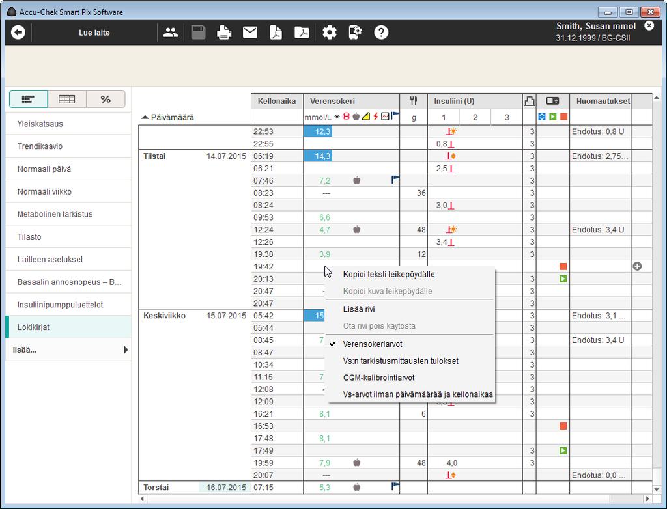
Task: Print the report via printer icon
Action: click(224, 33)
